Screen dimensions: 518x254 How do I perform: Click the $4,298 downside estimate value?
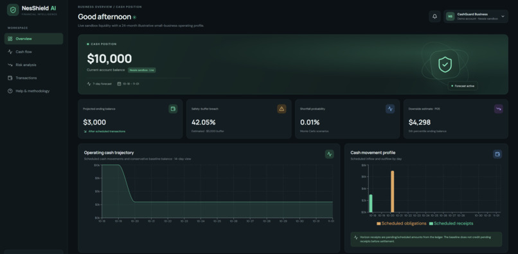point(420,123)
